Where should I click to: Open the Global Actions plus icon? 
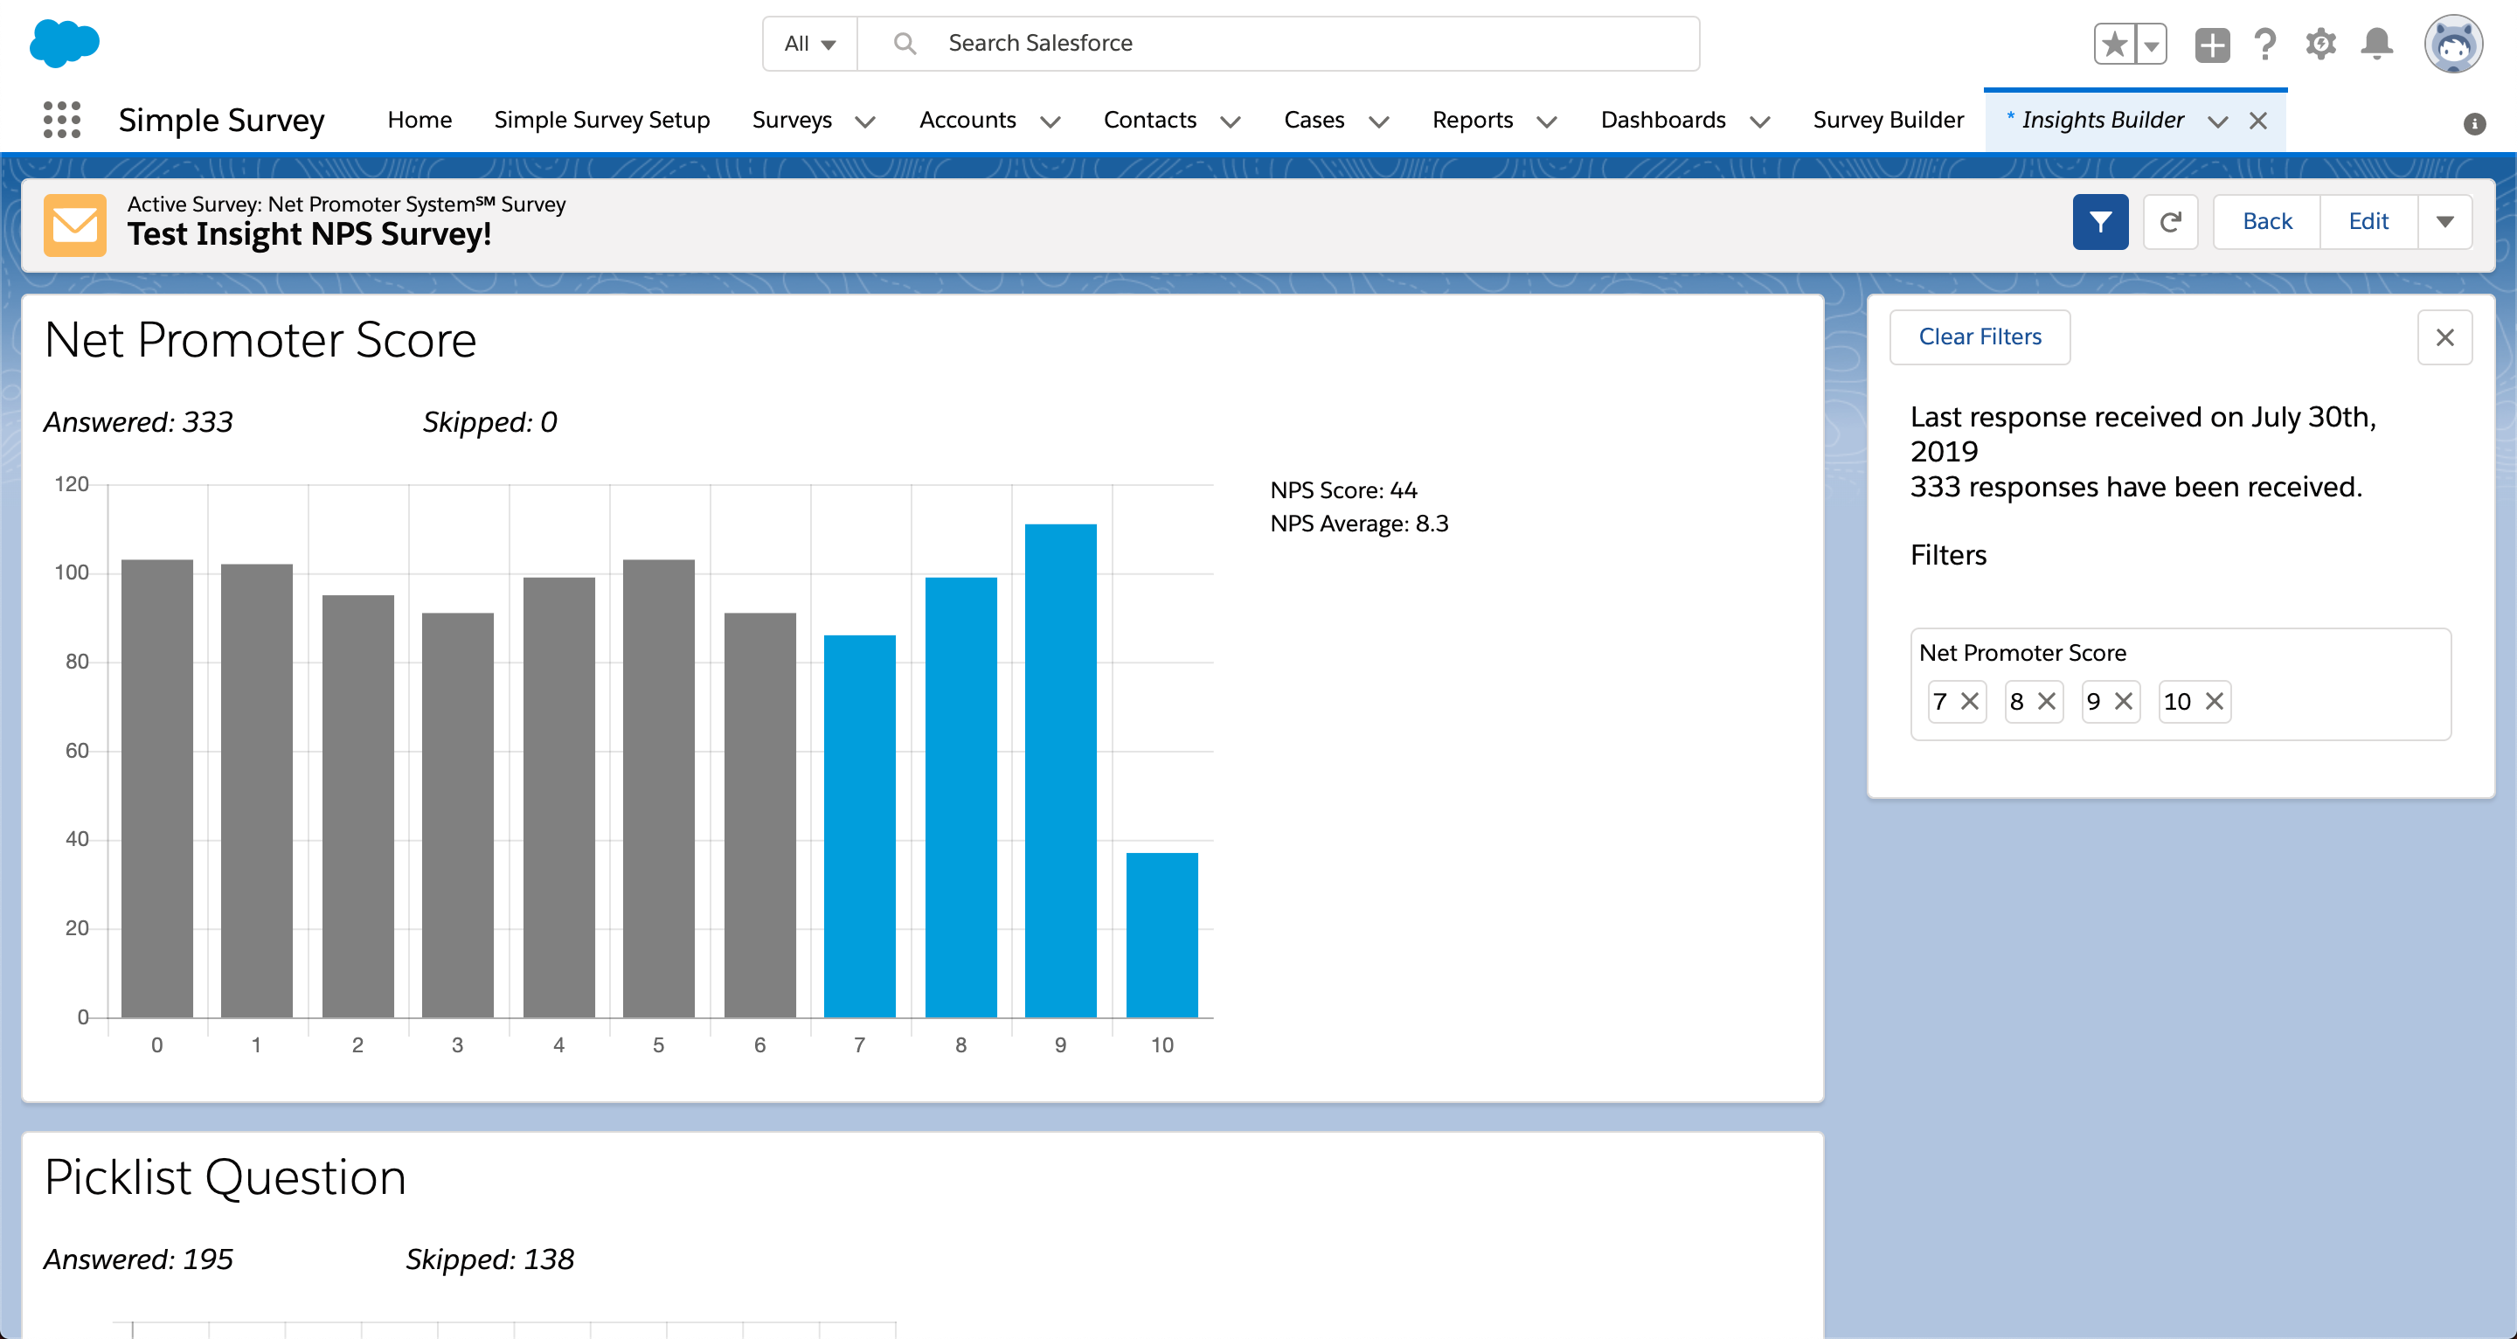click(2212, 44)
